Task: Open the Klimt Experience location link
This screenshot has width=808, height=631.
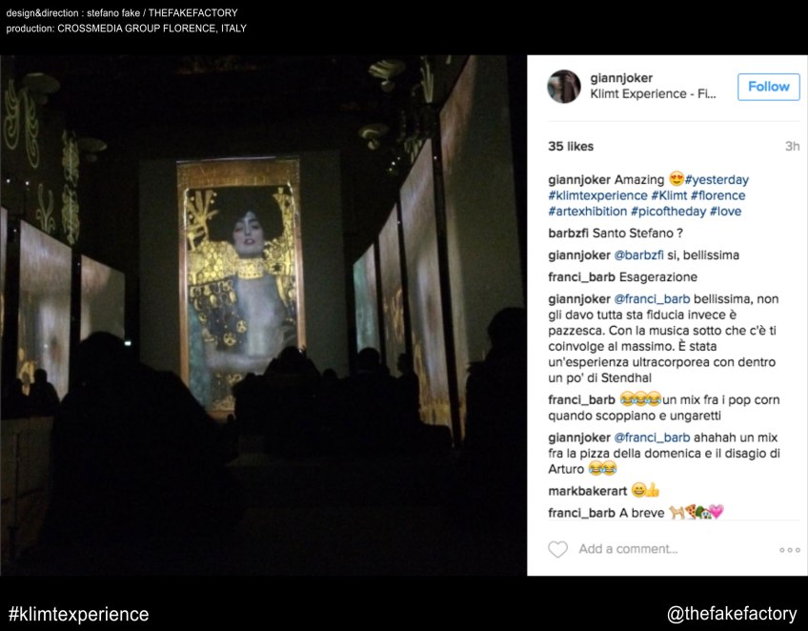Action: pyautogui.click(x=653, y=93)
